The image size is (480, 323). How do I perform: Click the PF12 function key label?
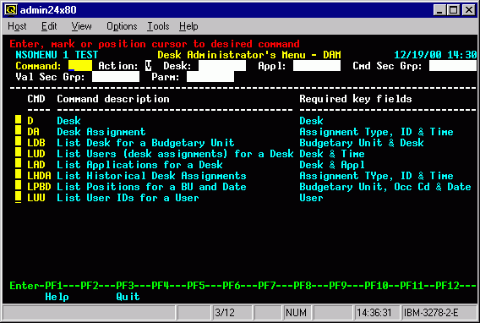click(447, 286)
